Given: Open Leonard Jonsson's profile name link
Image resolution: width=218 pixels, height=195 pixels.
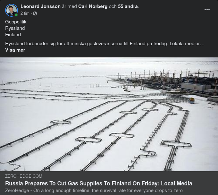Looking at the screenshot, I should [x=40, y=6].
